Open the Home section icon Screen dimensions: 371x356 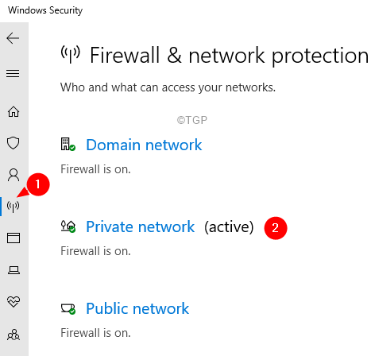pyautogui.click(x=14, y=111)
